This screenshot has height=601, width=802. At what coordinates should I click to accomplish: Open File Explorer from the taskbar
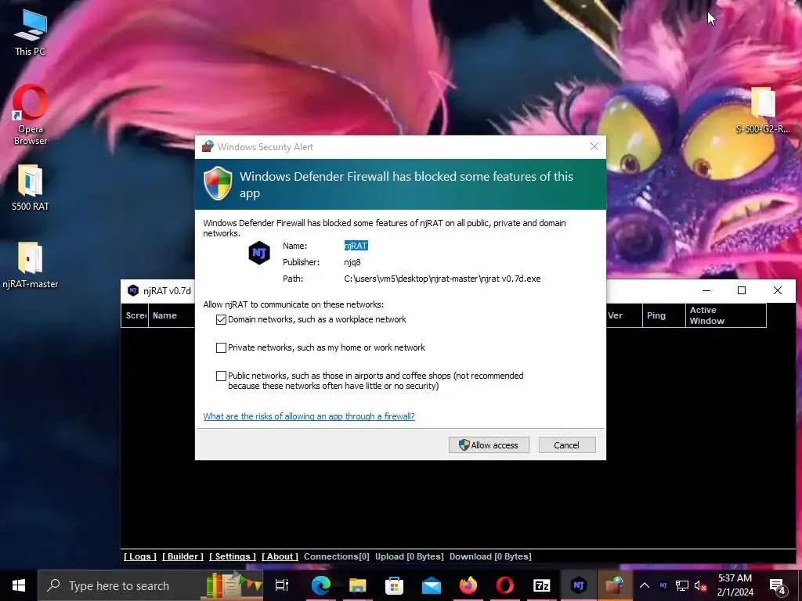pyautogui.click(x=357, y=585)
